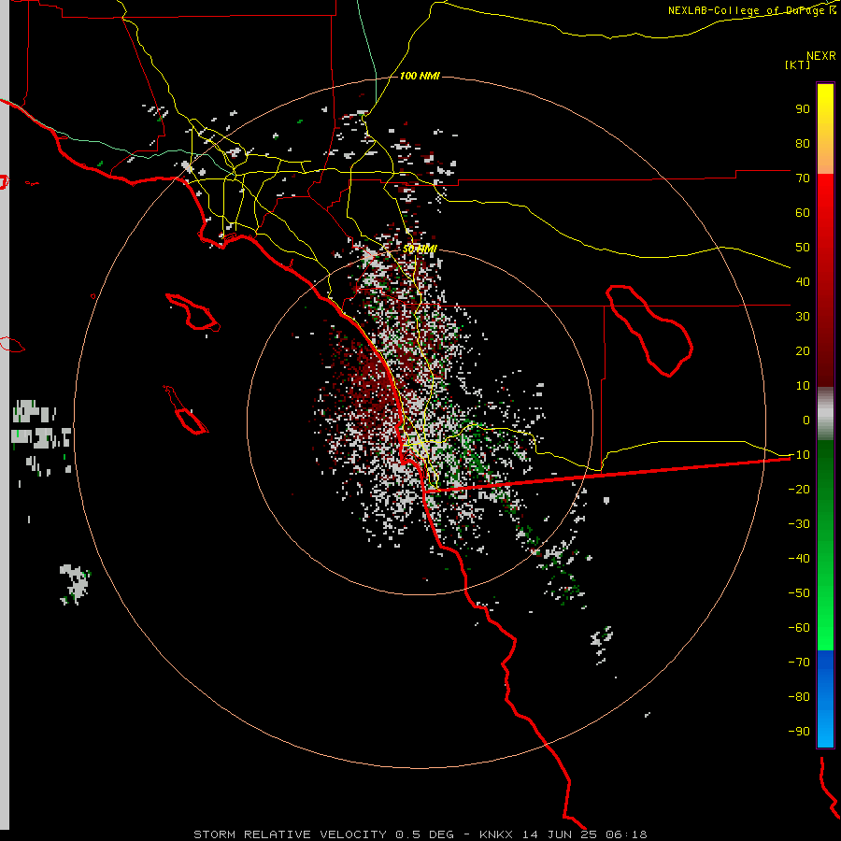Select the "-20" value on the velocity scale

point(799,489)
